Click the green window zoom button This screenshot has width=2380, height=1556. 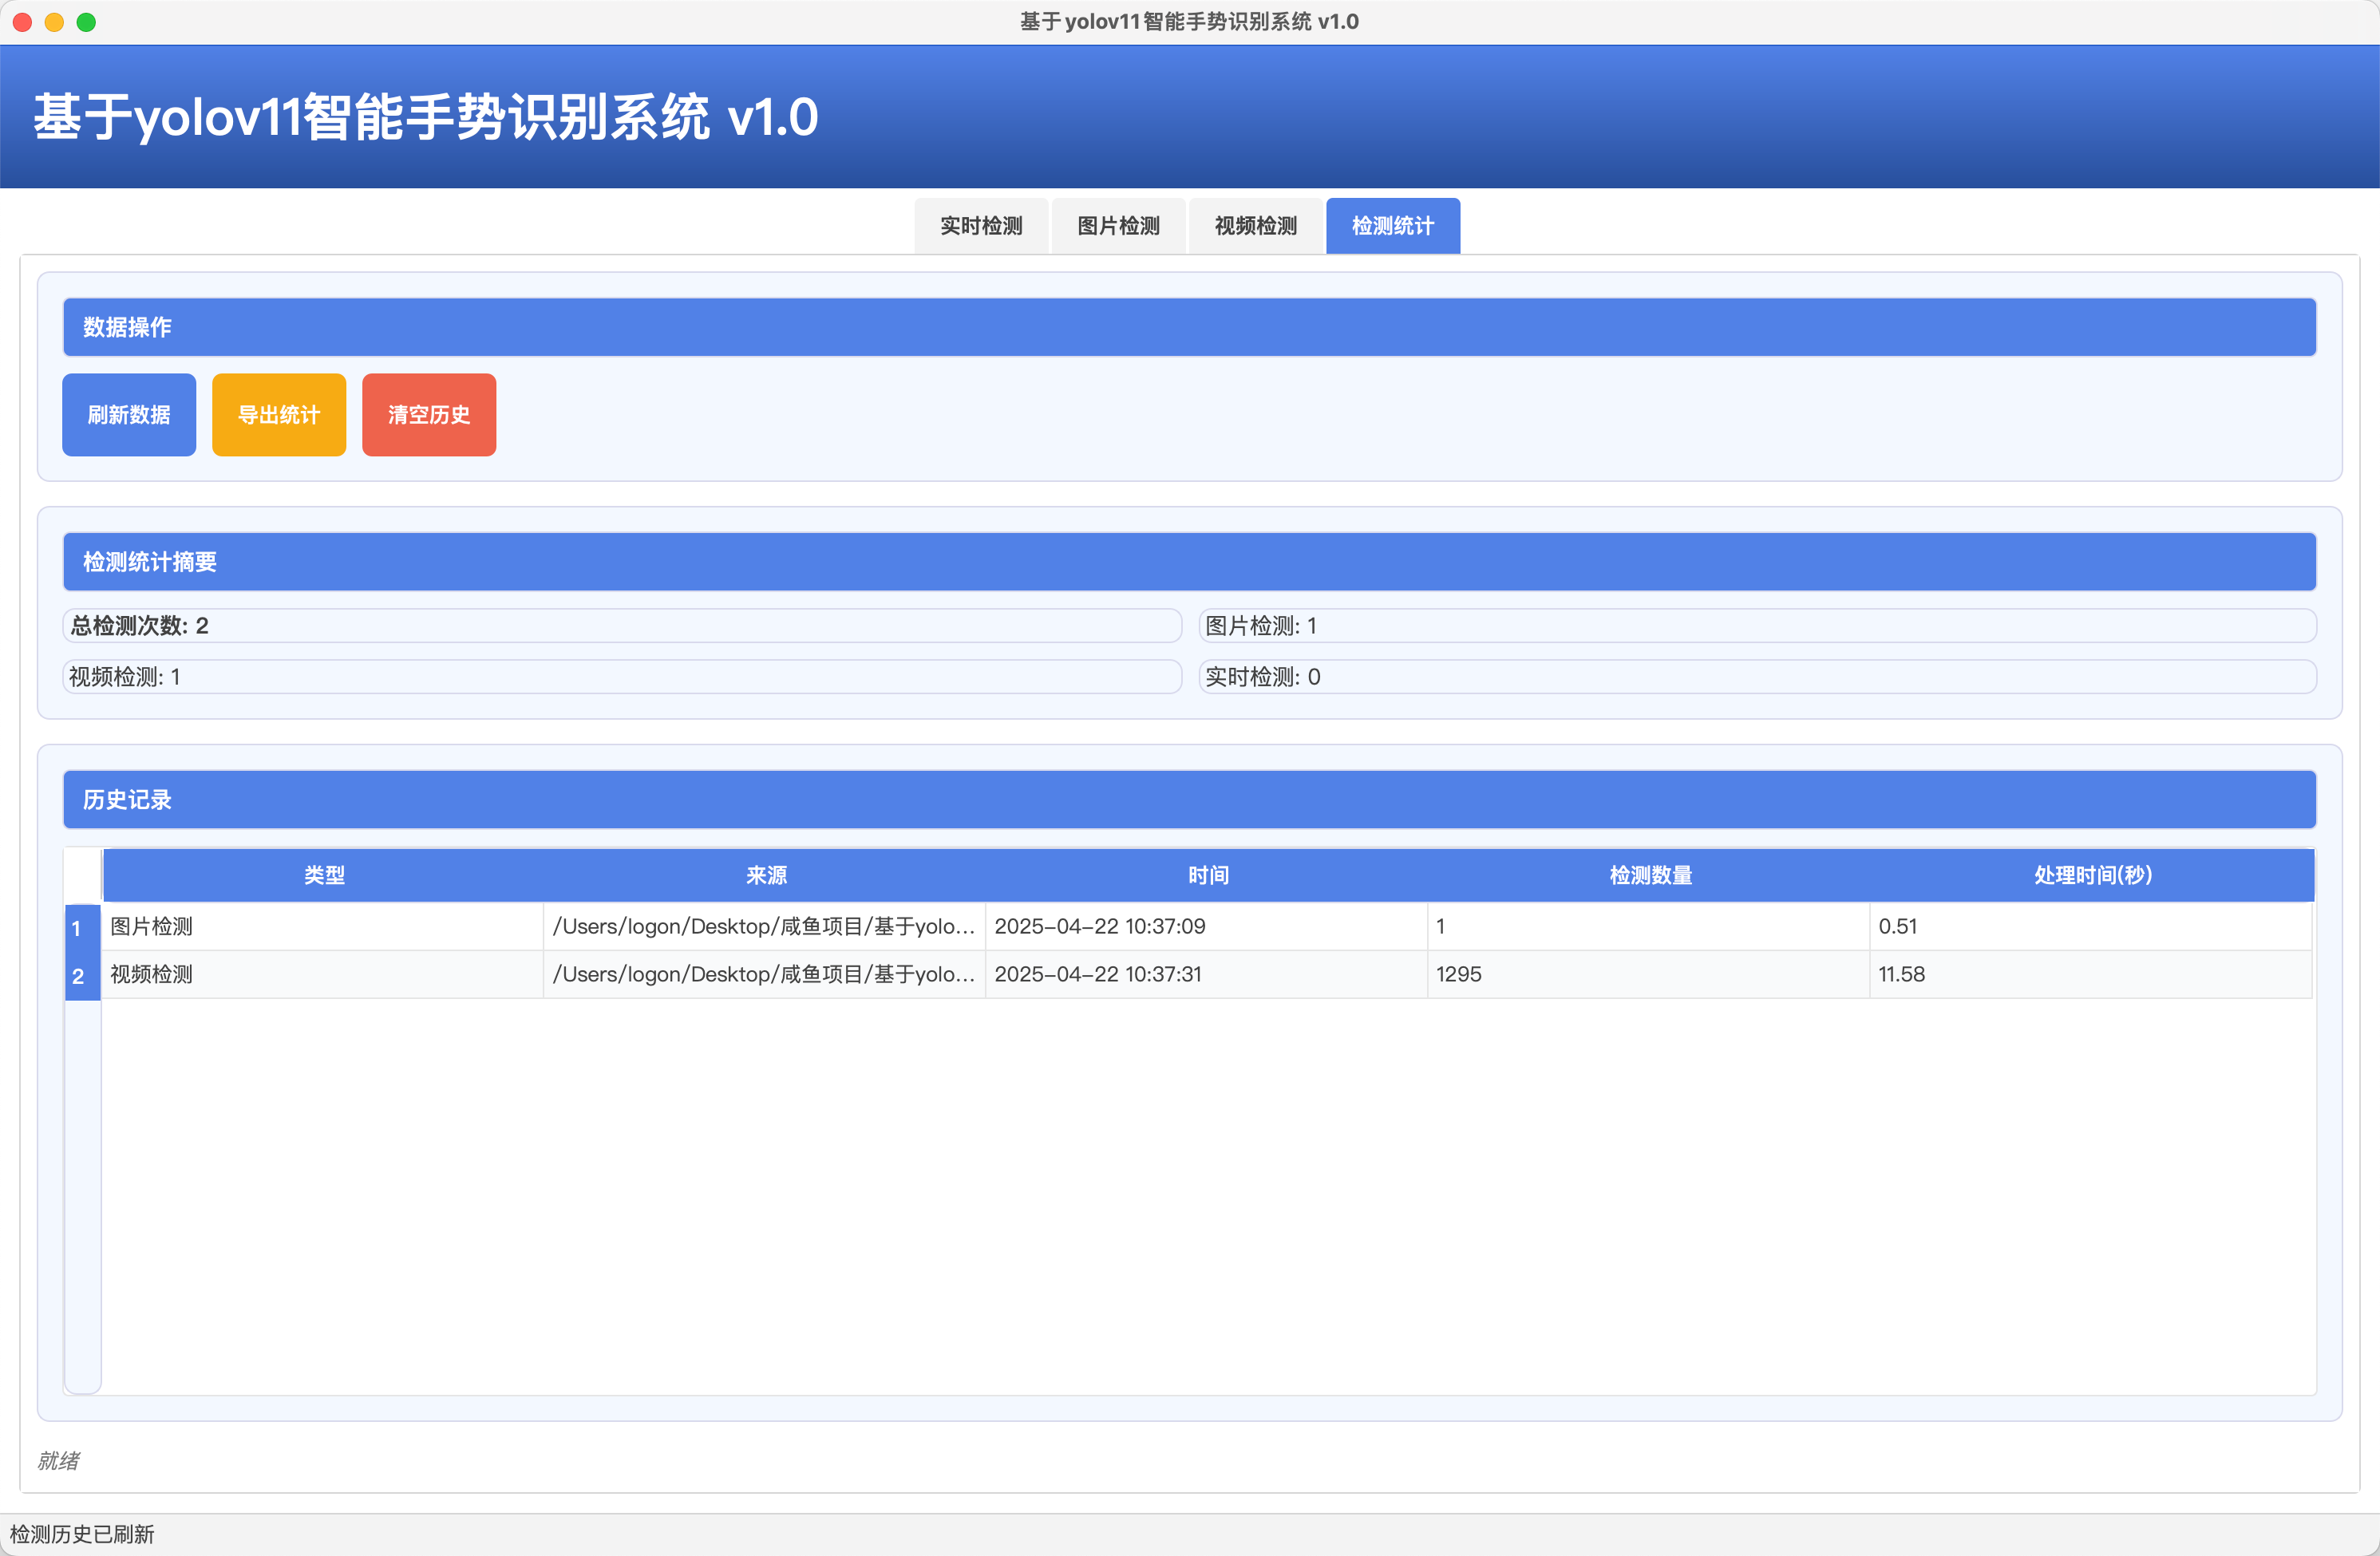tap(87, 22)
